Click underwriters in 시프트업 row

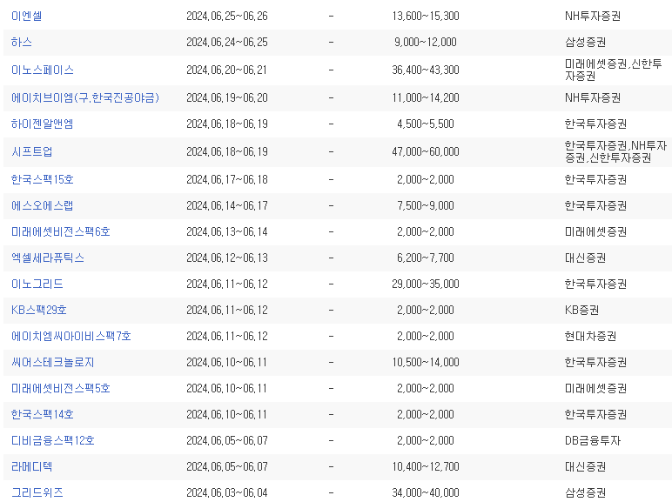coord(616,152)
